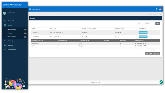Viewport: 165px width, 93px height.
Task: Click into the Installation filter field
Action: (x=149, y=24)
